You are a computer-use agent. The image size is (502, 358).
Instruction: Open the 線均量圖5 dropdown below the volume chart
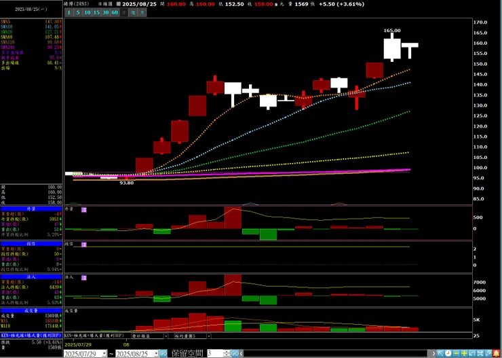pos(209,336)
